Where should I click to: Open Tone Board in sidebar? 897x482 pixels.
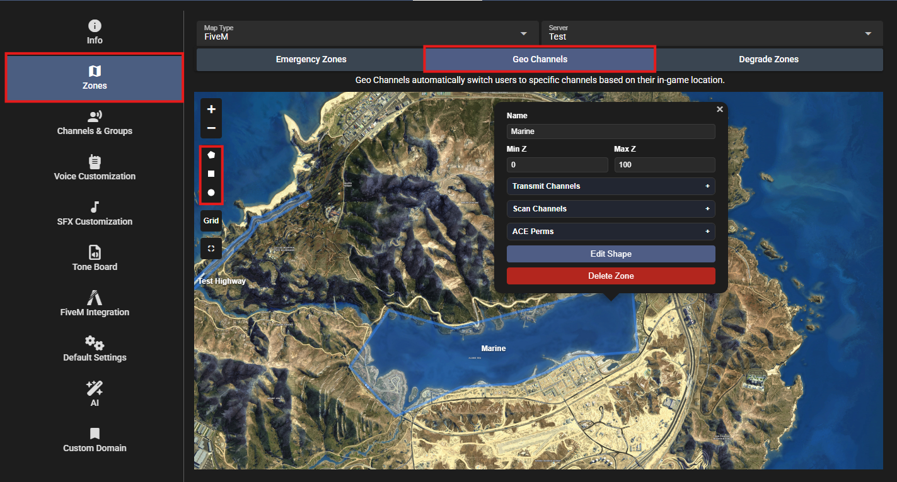coord(95,259)
